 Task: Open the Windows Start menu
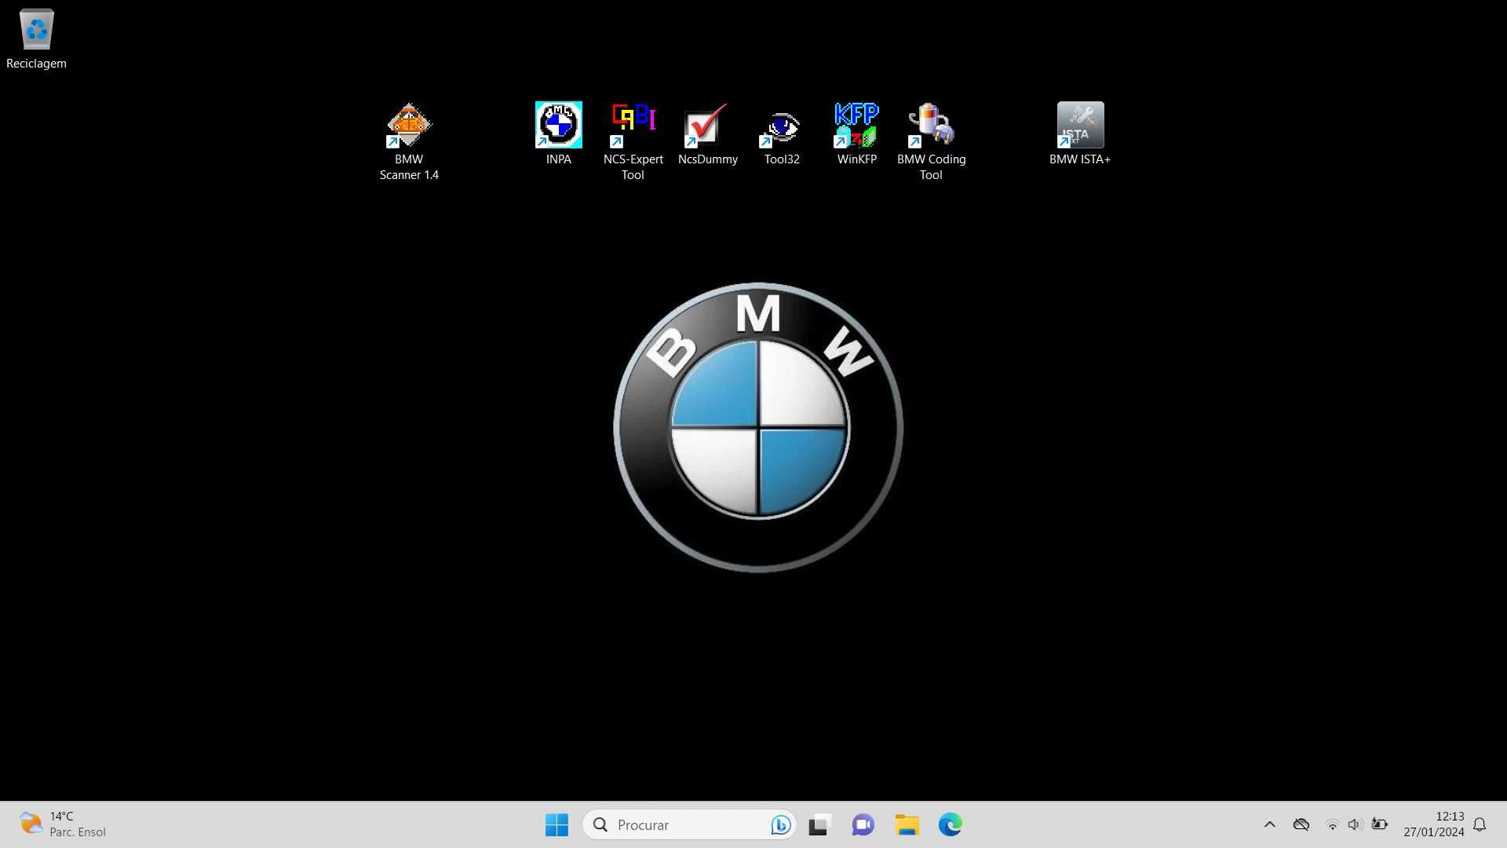(x=556, y=824)
